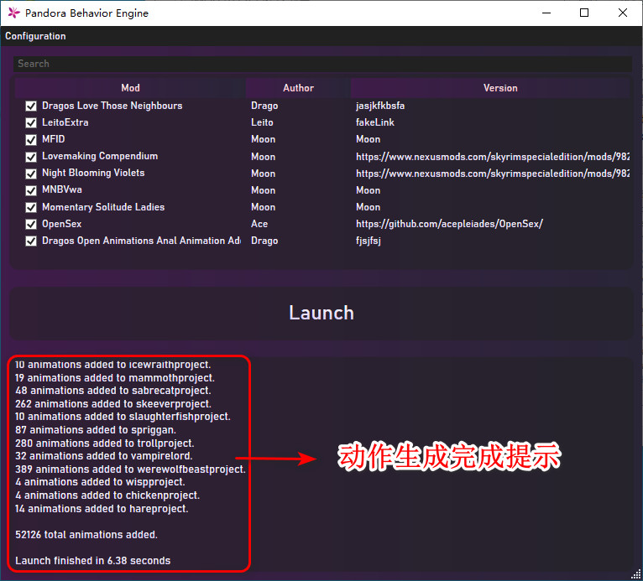Toggle Lovemaking Compendium checkbox

[x=31, y=157]
